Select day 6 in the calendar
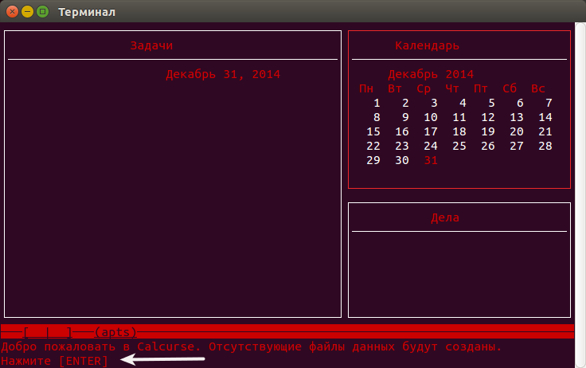 [x=520, y=103]
